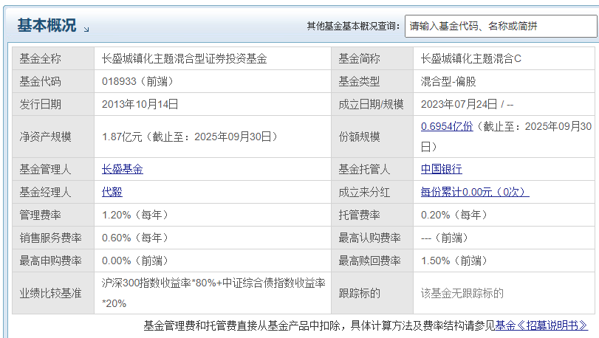Select the 基本概况 section heading
599x338 pixels.
point(47,26)
